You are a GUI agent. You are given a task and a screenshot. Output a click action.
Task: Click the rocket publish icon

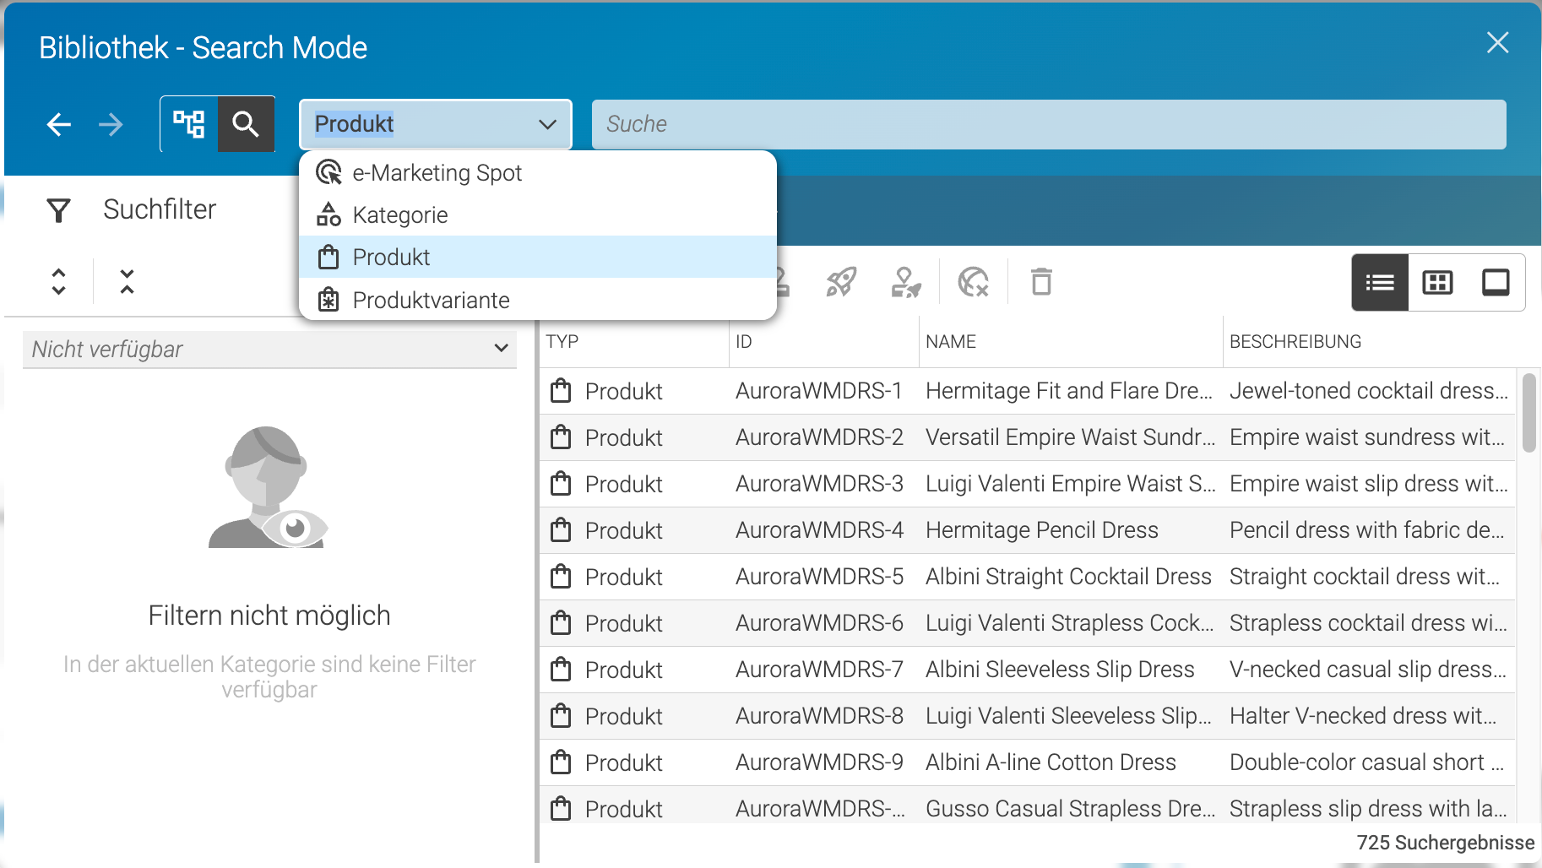(x=841, y=282)
